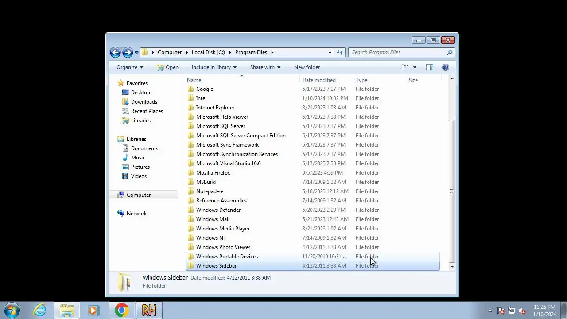
Task: Open Recent Places in the navigation pane
Action: 147,111
